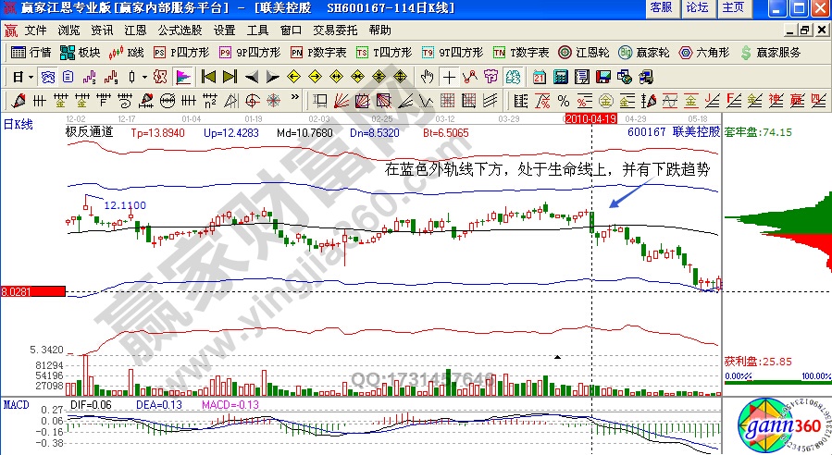Click the MACD indicator label
Screen dimensions: 832x455
(16, 405)
